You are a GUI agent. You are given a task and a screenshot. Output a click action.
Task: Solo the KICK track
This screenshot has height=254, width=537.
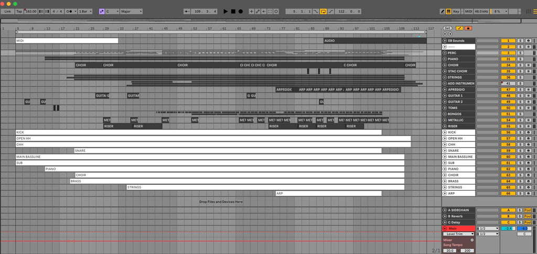click(x=520, y=132)
